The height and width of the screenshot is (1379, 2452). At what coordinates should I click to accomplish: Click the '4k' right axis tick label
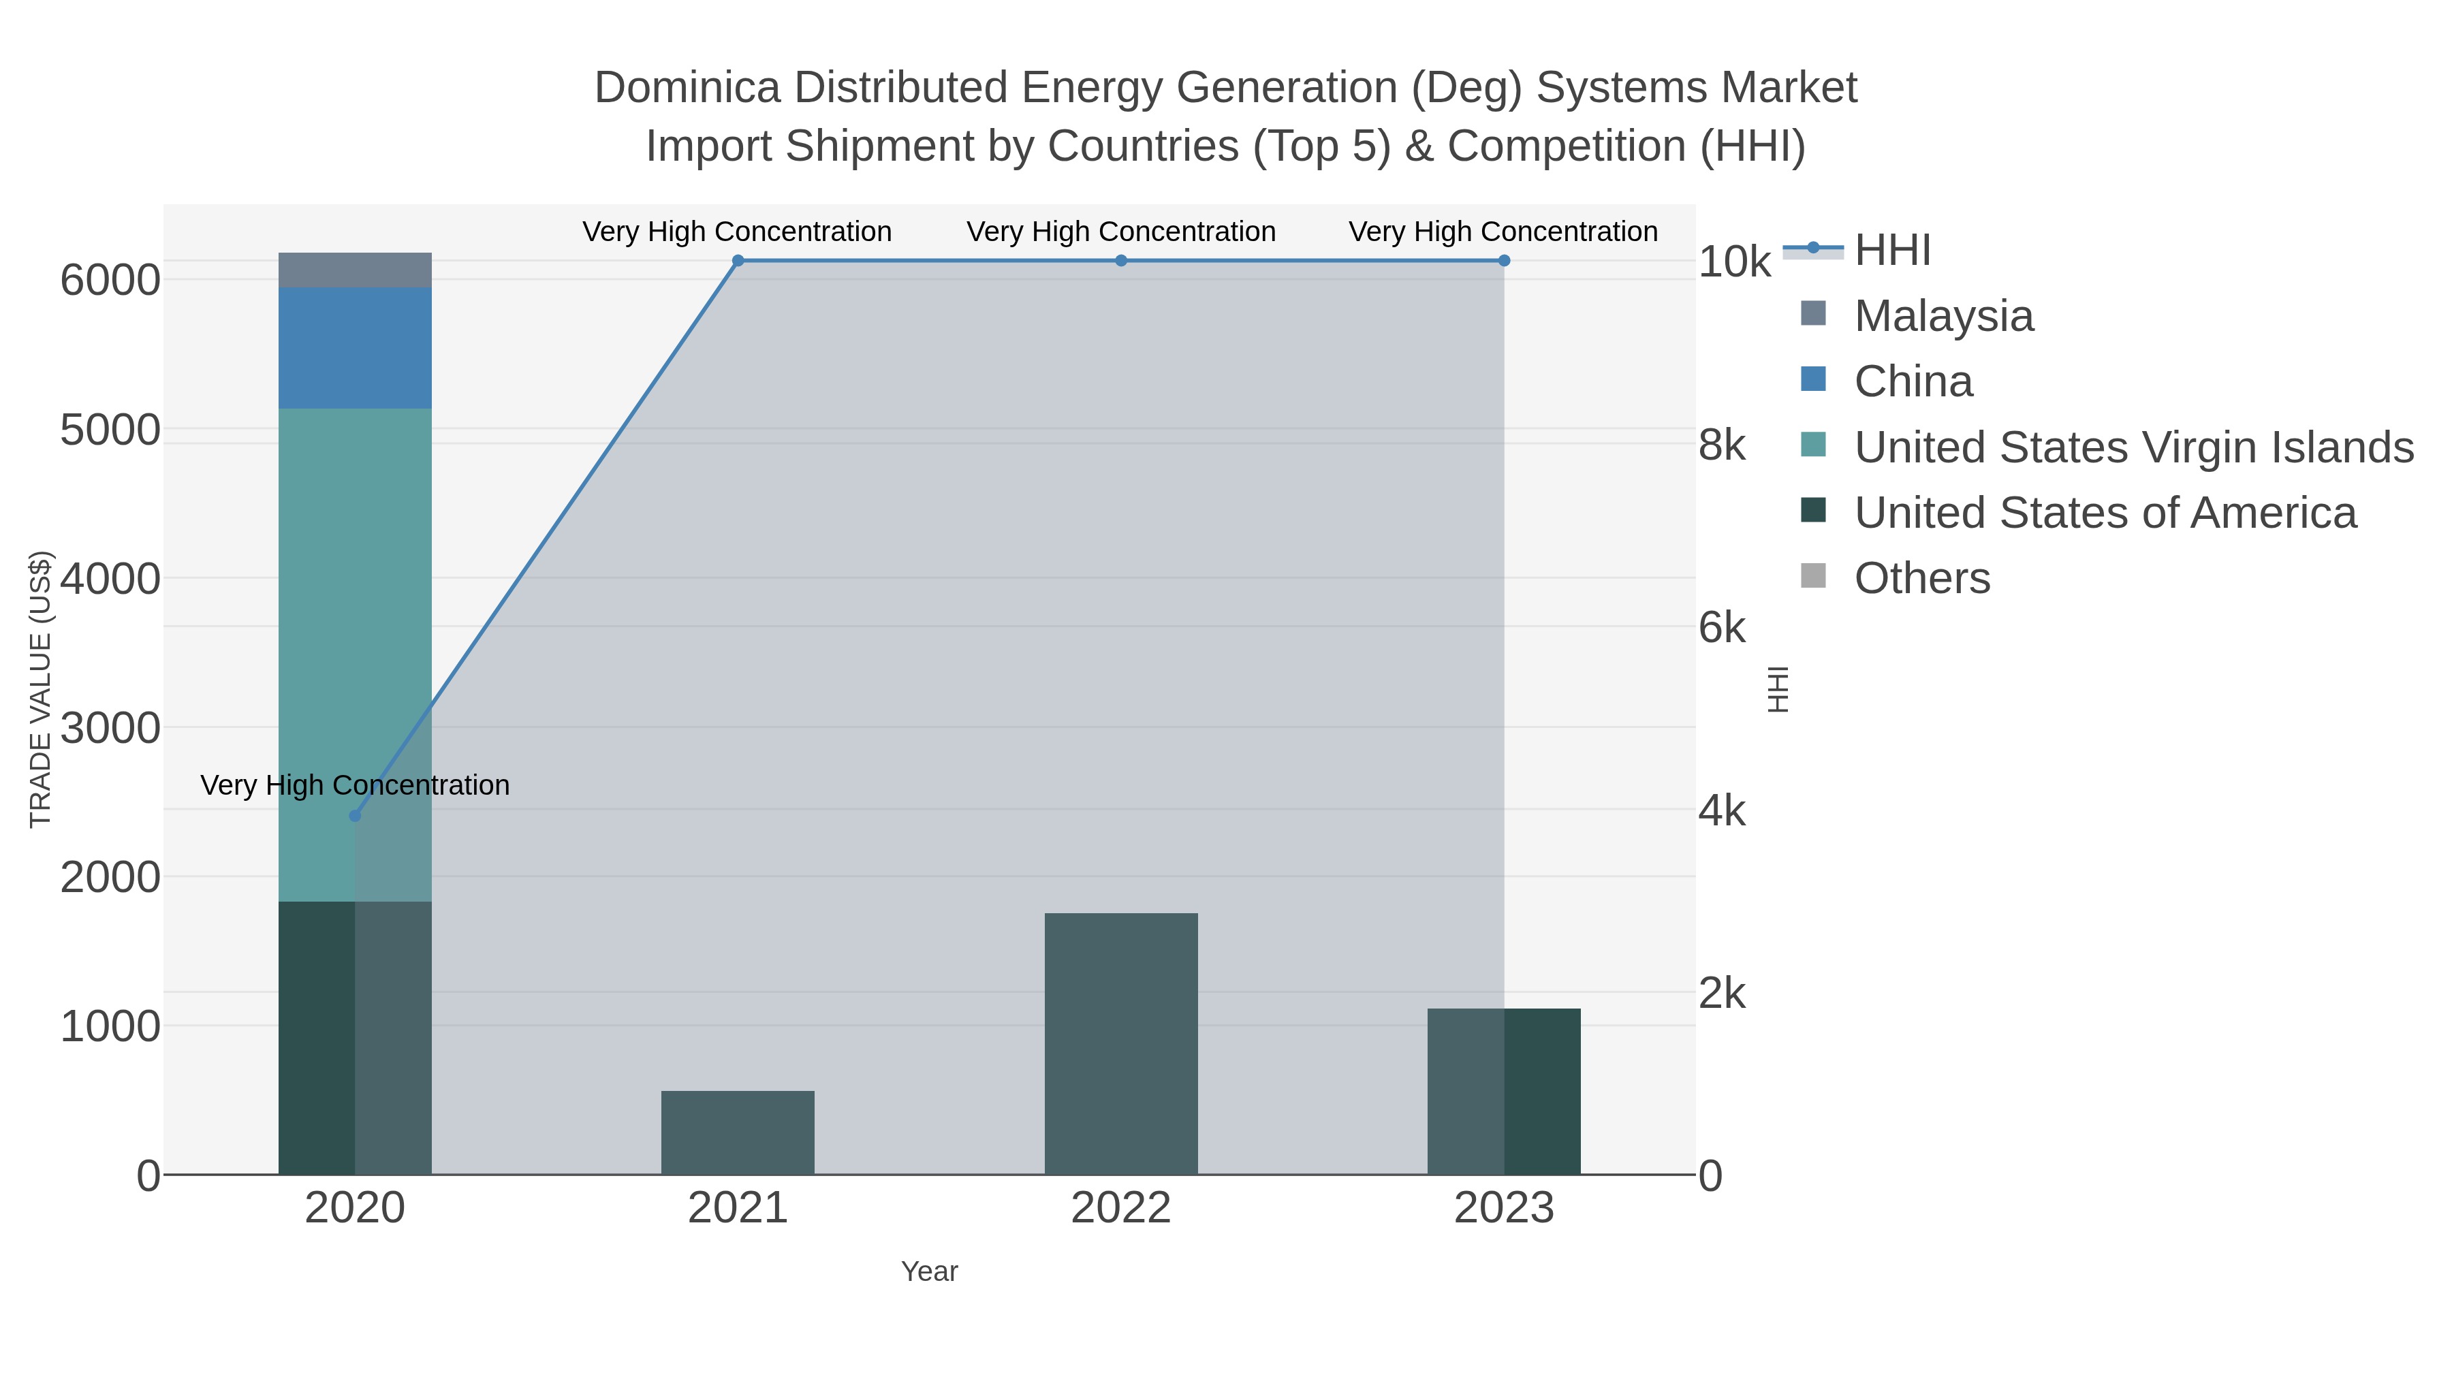click(1723, 811)
